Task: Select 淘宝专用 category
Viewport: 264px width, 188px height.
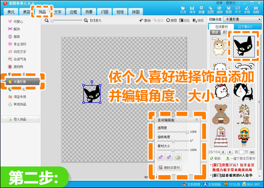Action: tap(17, 97)
